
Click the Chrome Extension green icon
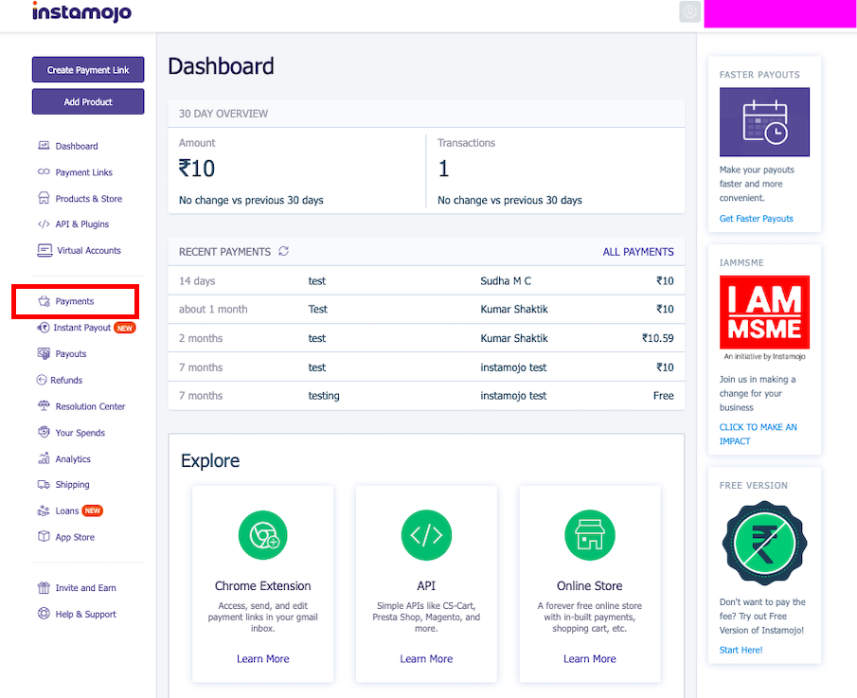click(263, 535)
